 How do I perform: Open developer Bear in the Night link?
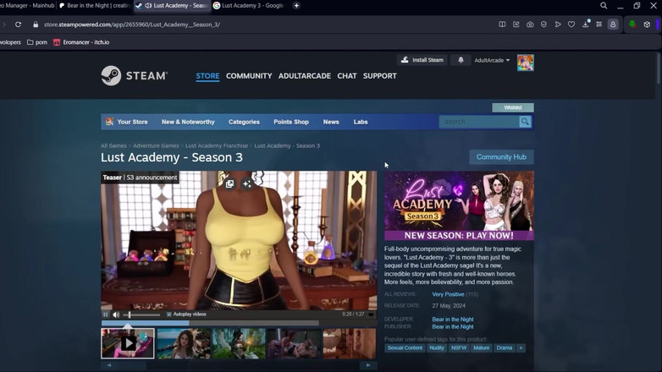453,320
